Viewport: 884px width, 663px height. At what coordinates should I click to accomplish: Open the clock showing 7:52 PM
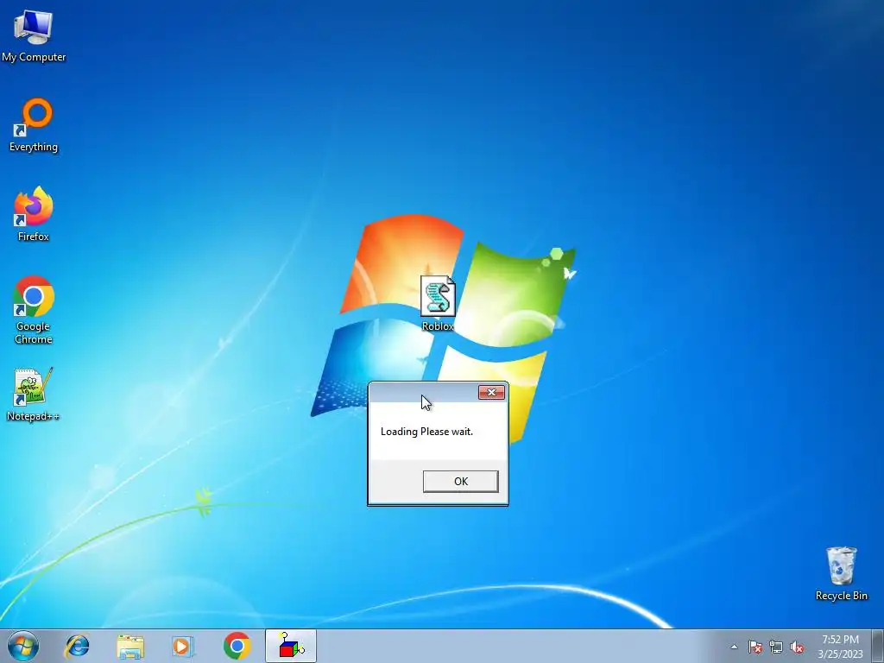pyautogui.click(x=840, y=647)
